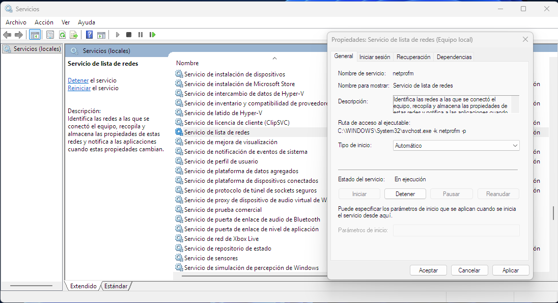Click the Properties toolbar icon
This screenshot has width=558, height=303.
50,35
